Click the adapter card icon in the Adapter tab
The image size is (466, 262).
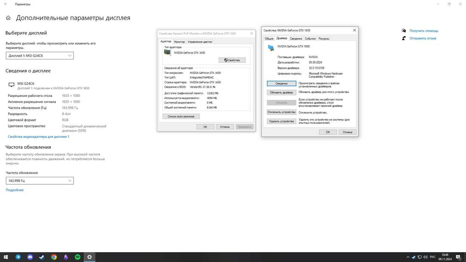[168, 53]
